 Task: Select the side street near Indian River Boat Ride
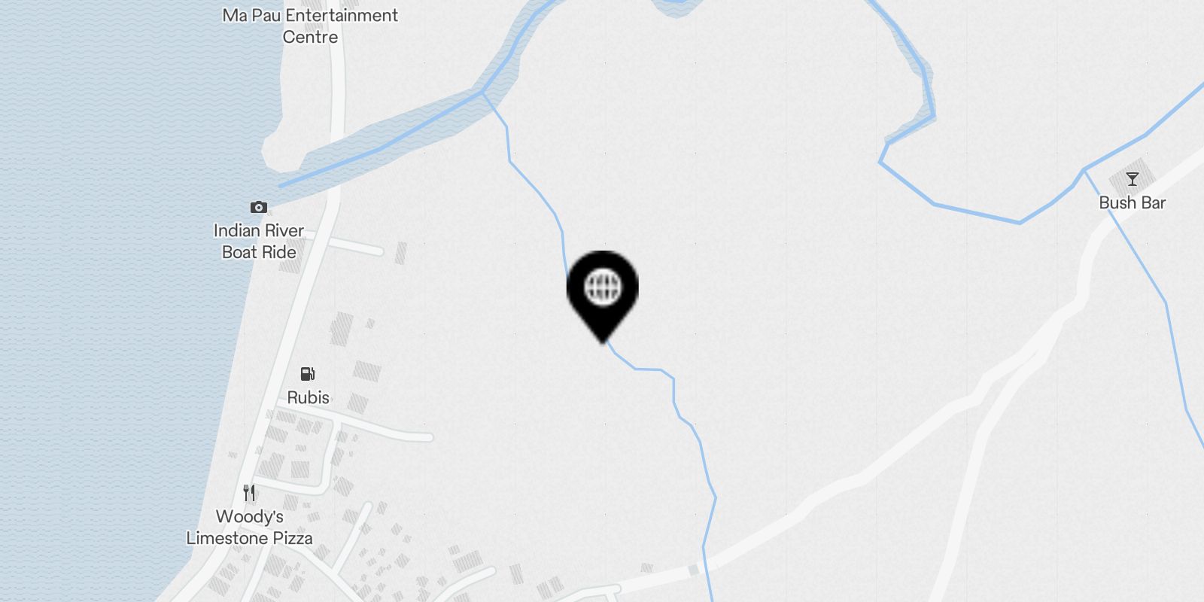[354, 245]
